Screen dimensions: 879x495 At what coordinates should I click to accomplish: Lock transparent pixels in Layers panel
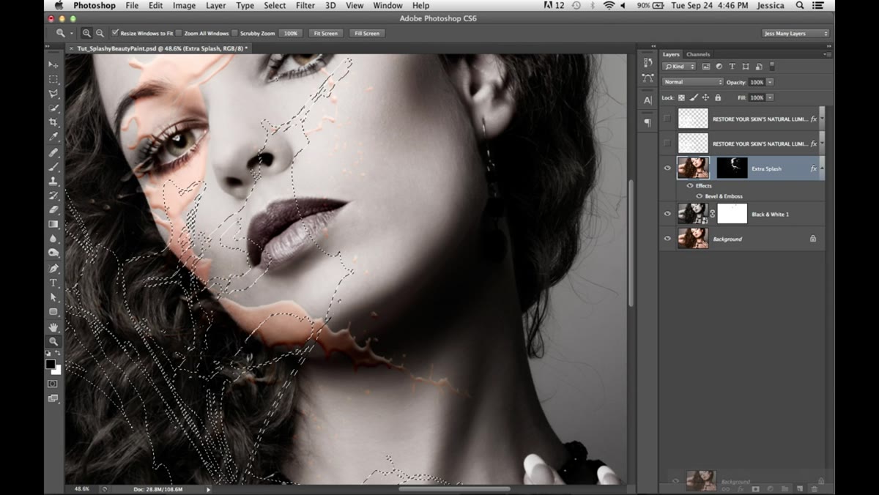[681, 97]
